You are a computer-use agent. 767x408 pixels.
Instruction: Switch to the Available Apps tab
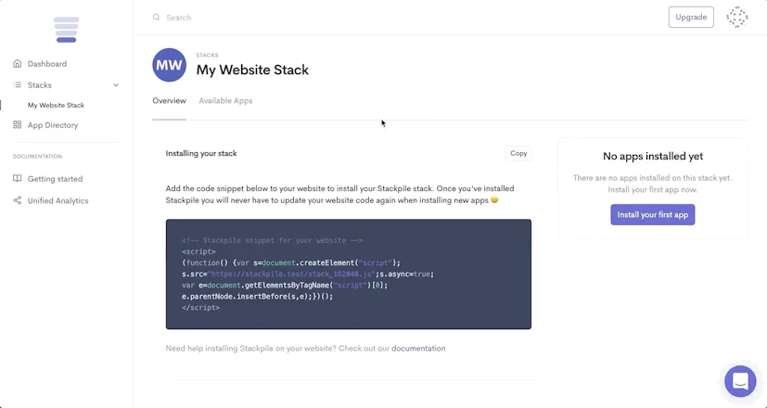point(225,101)
